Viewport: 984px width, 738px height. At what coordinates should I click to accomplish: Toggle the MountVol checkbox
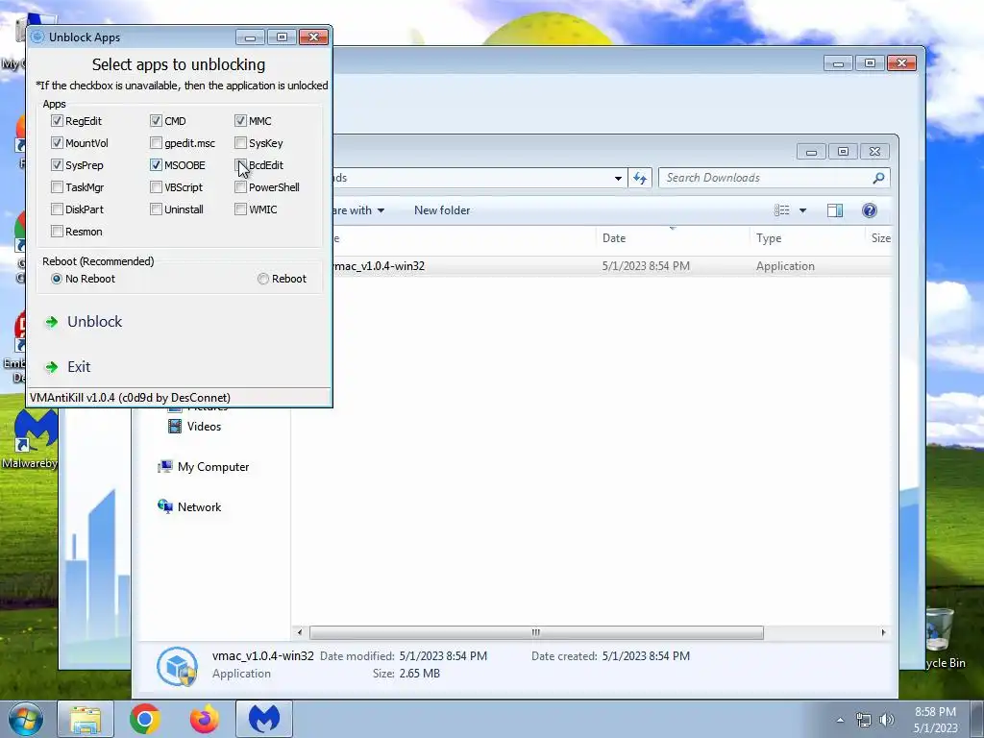(57, 142)
